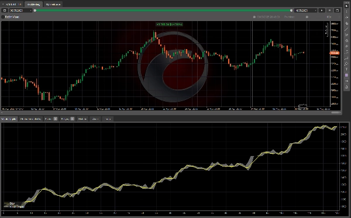Click the chart horizontal scrollbar thumb
Viewport: 351px width, 218px height.
click(336, 113)
